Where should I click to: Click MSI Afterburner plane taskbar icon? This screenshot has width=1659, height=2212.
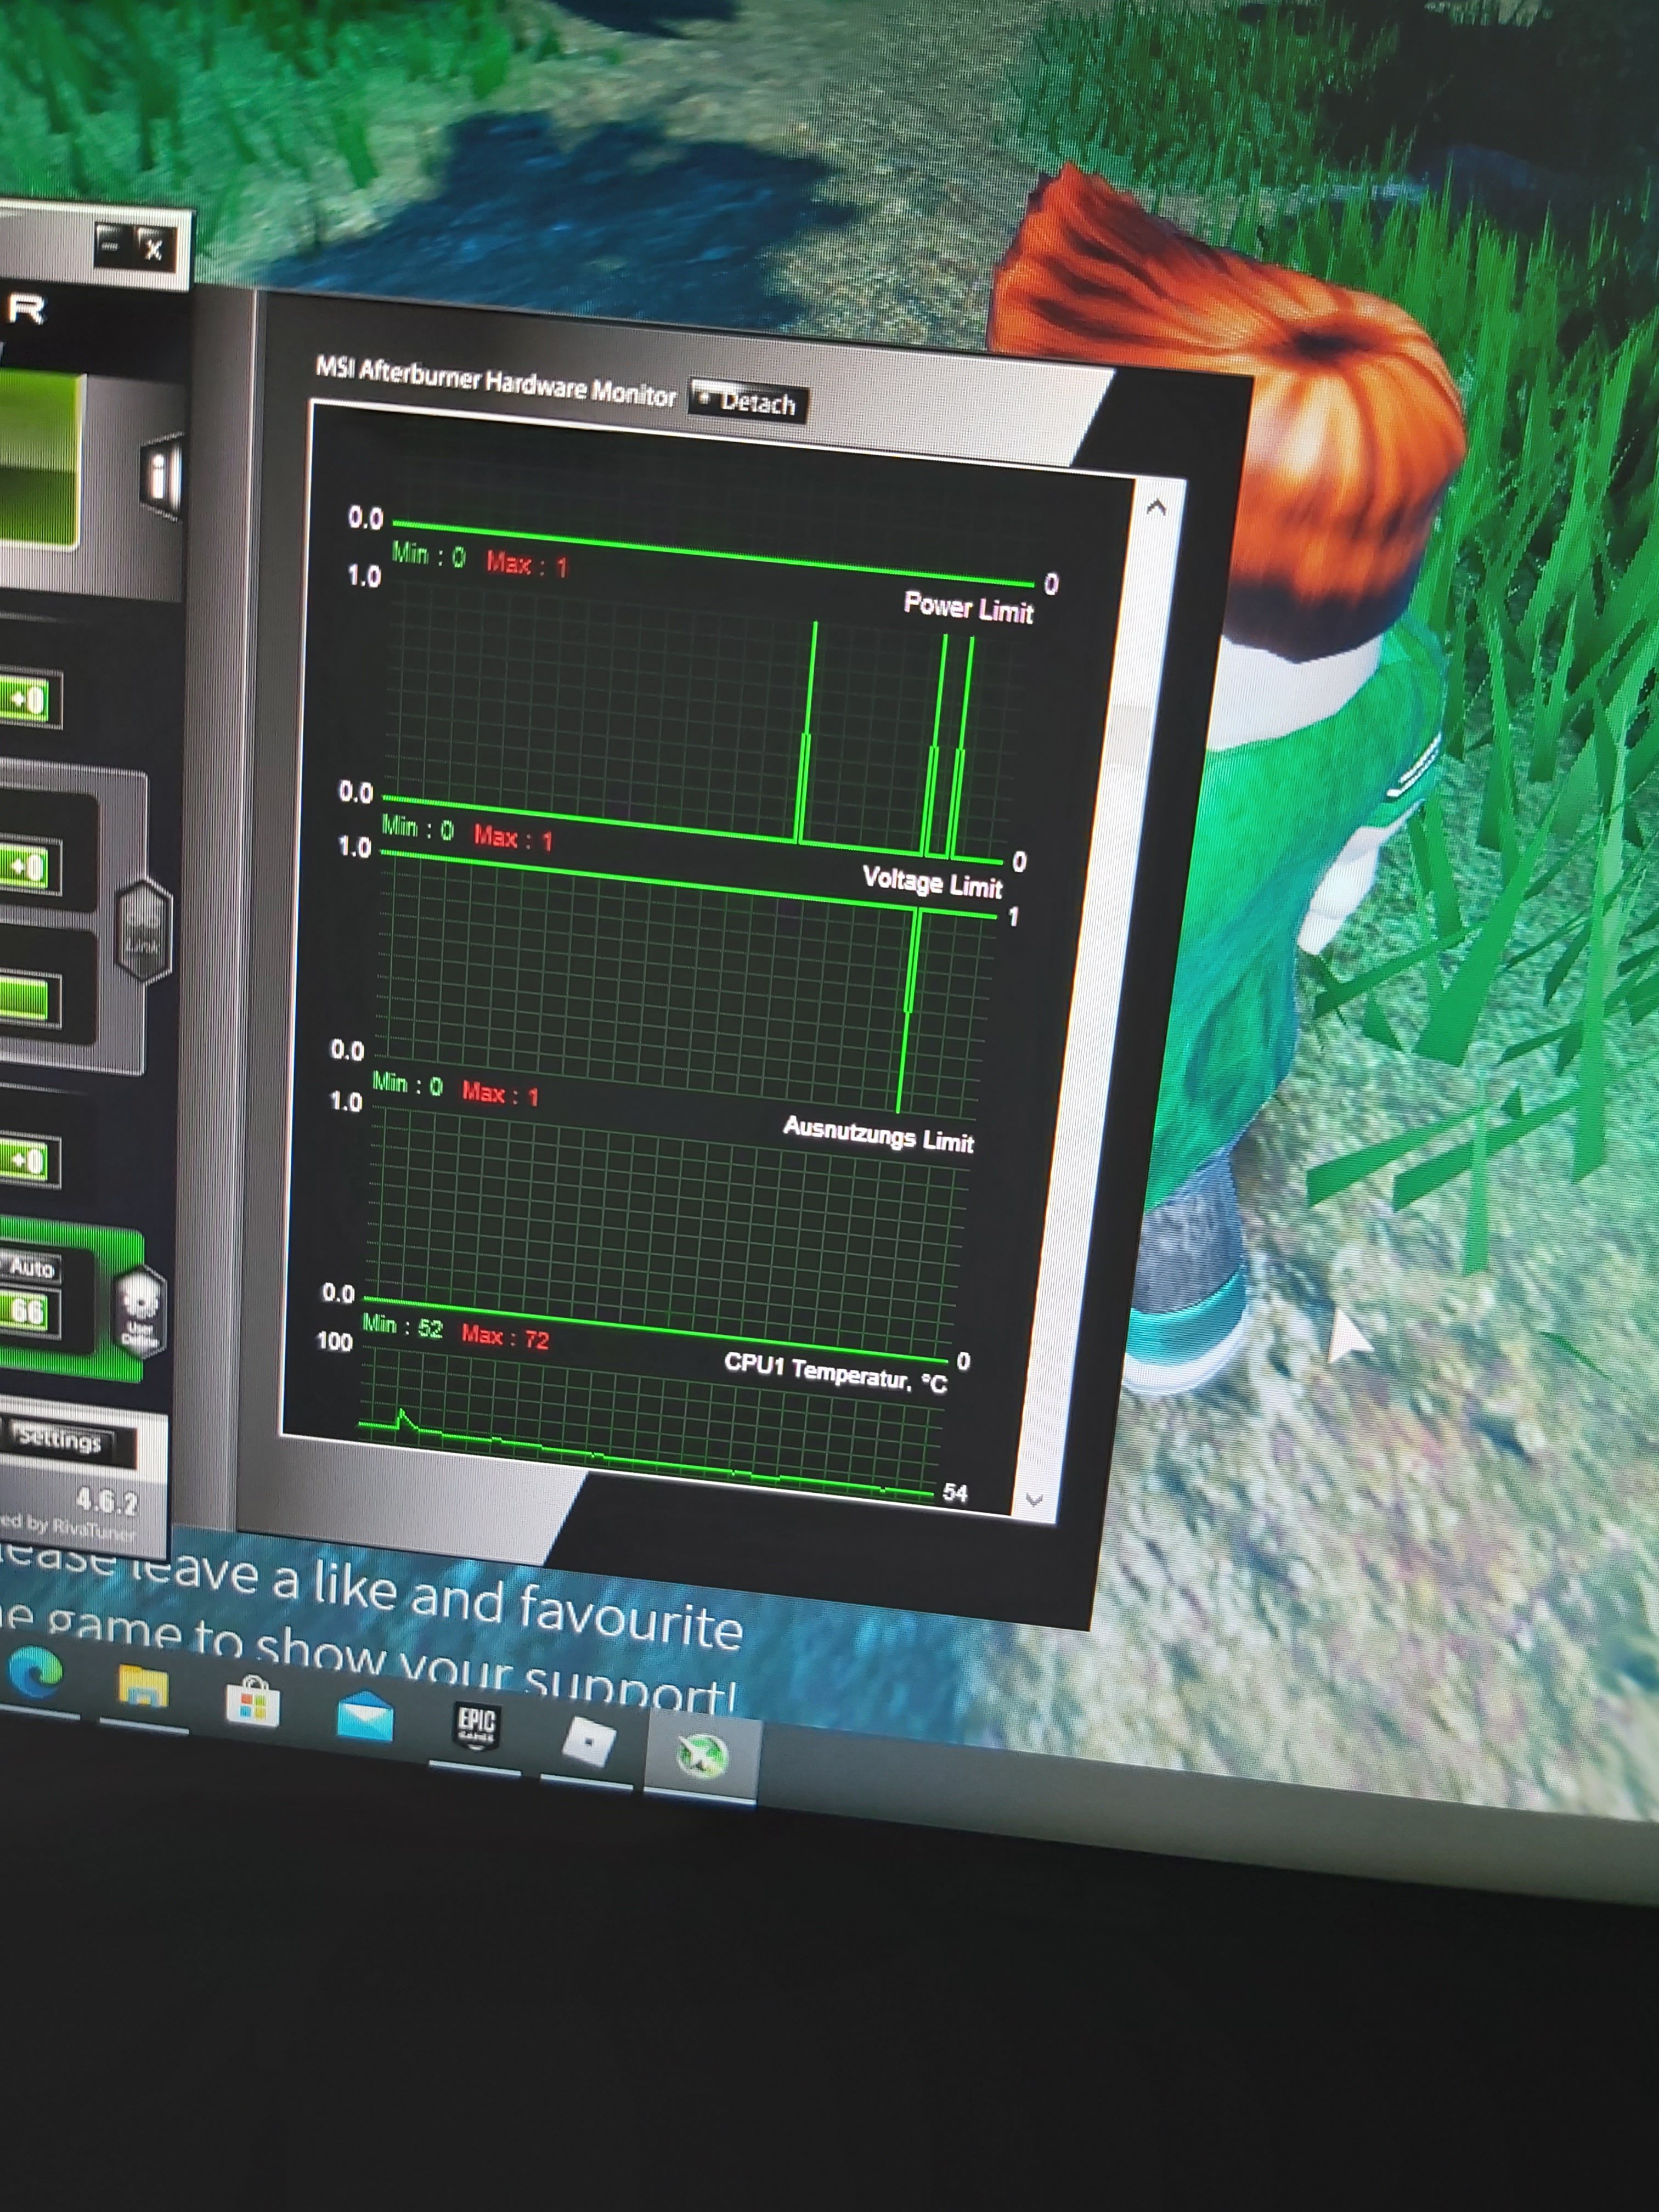[701, 1755]
